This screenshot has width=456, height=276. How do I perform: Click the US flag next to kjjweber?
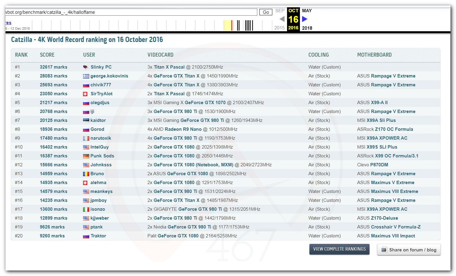coord(86,218)
